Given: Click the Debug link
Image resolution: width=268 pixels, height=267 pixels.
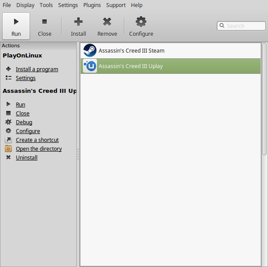Looking at the screenshot, I should coord(24,122).
